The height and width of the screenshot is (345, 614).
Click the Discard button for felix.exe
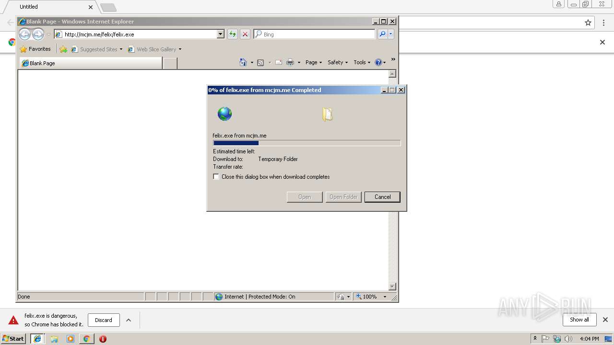click(104, 320)
